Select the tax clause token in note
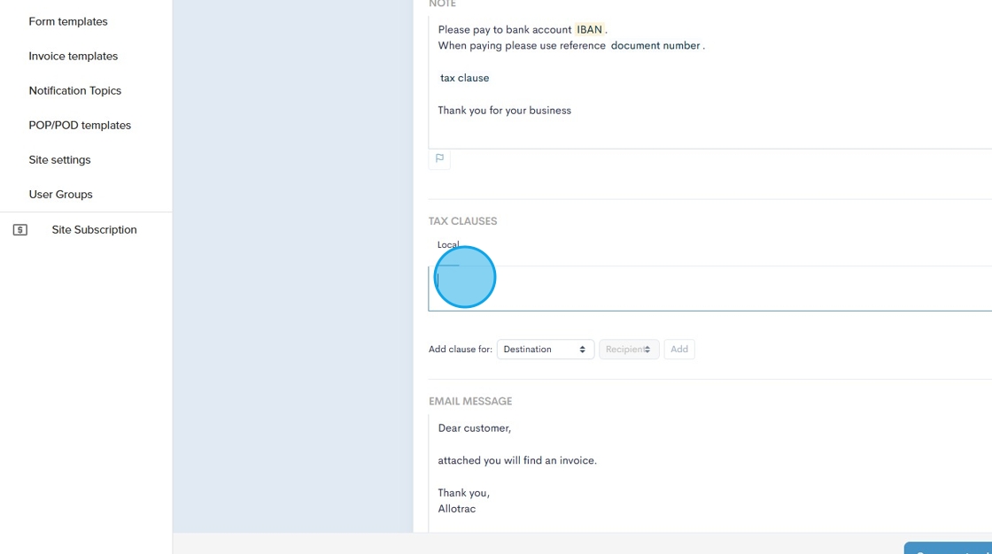Viewport: 992px width, 554px height. tap(465, 78)
